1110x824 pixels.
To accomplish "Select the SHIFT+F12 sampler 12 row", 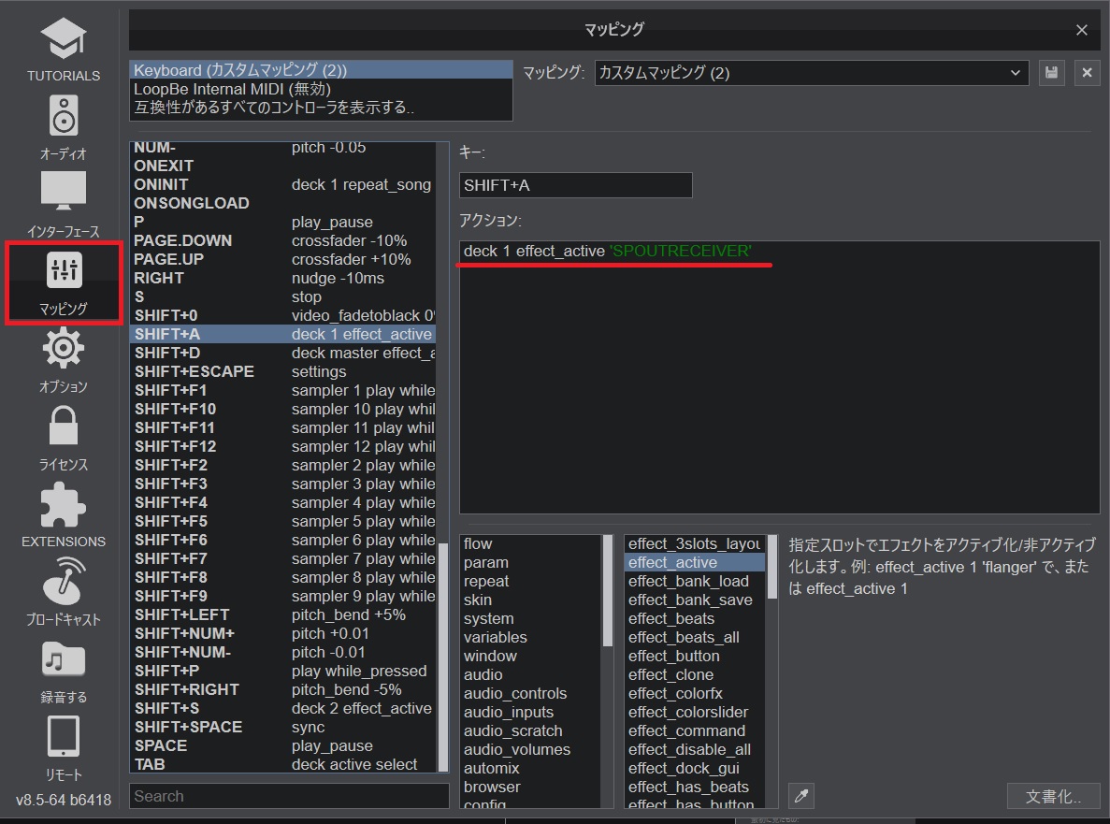I will point(283,446).
